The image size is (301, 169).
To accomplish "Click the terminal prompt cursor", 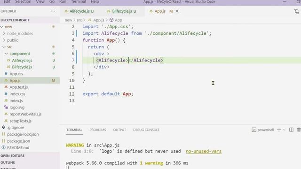I will click(x=67, y=168).
